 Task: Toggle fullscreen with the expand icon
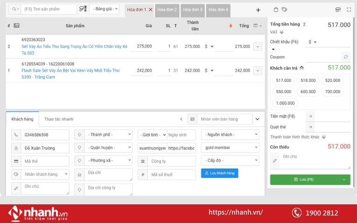349,9
